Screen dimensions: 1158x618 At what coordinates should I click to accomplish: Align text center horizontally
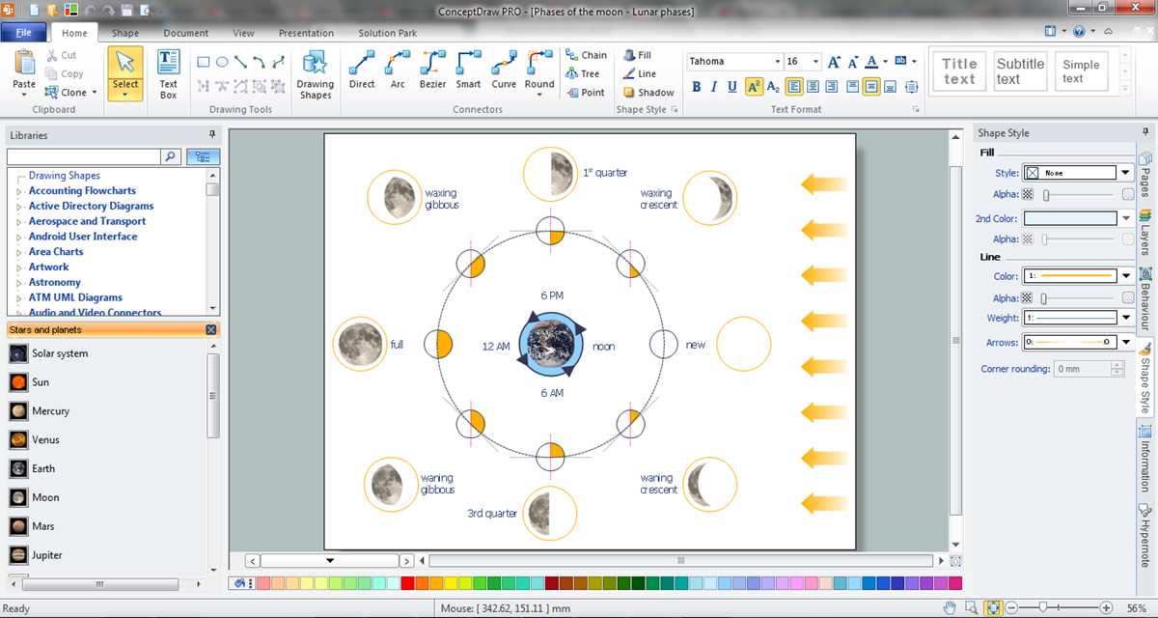[813, 87]
